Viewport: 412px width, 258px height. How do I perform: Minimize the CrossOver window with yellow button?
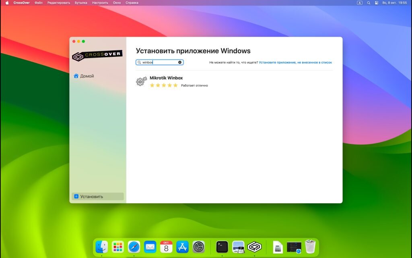pos(78,42)
